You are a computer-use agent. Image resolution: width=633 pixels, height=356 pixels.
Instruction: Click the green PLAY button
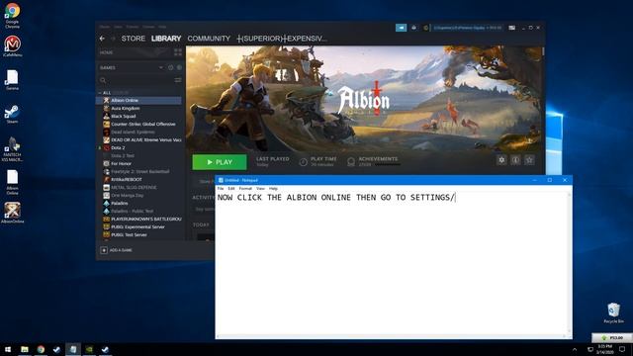220,162
